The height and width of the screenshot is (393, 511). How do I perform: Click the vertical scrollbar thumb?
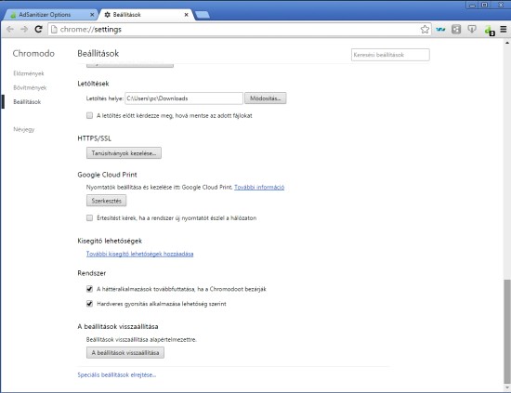point(507,331)
